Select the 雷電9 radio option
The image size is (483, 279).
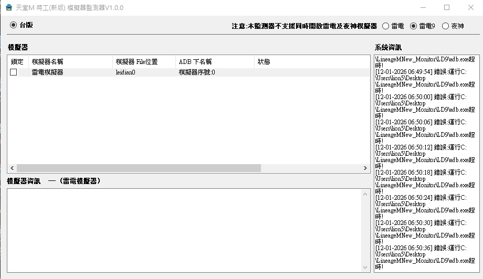[x=413, y=26]
